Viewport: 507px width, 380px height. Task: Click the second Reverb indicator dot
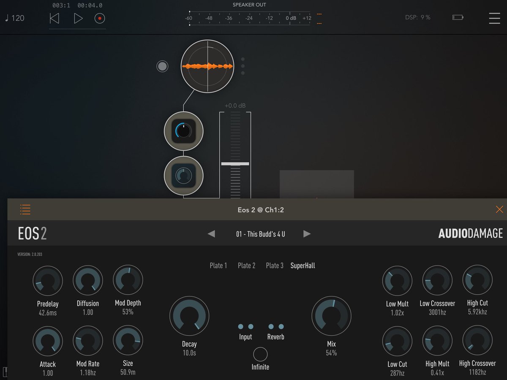point(281,326)
